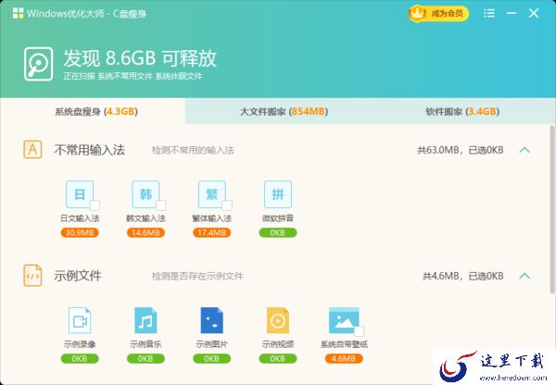Click the system wallpaper (系统自带壁纸) icon
Image resolution: width=556 pixels, height=385 pixels.
click(344, 320)
